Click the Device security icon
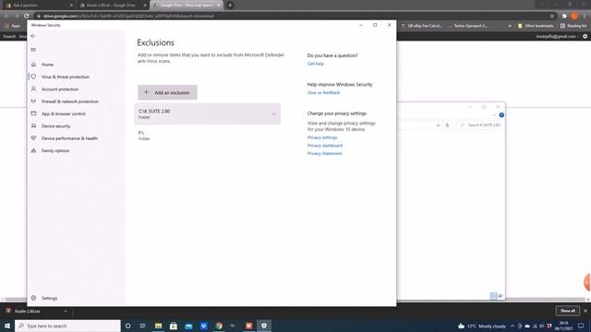591x332 pixels. 33,126
